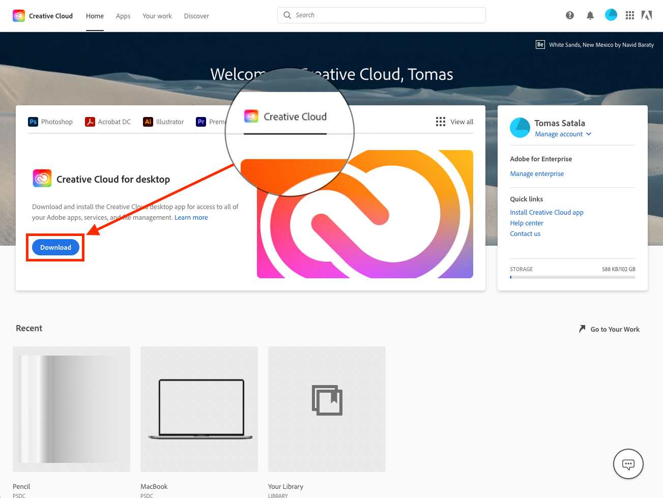Click the search magnifier icon
The width and height of the screenshot is (663, 498).
(287, 15)
